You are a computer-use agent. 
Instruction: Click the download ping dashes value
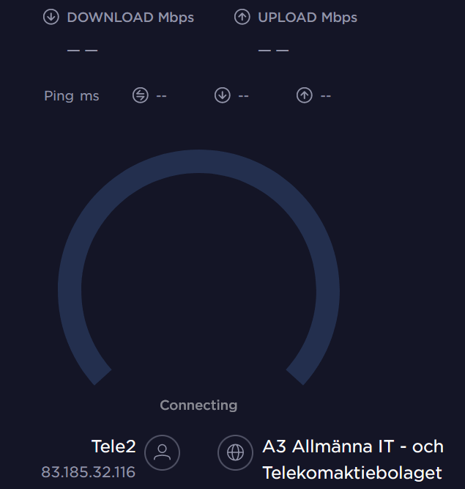(x=243, y=96)
